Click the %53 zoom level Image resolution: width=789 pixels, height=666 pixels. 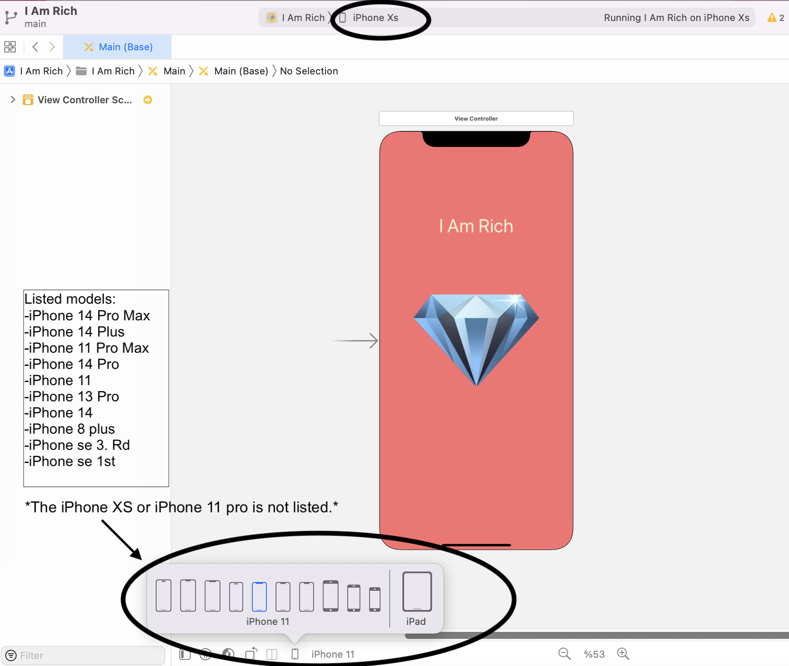594,654
